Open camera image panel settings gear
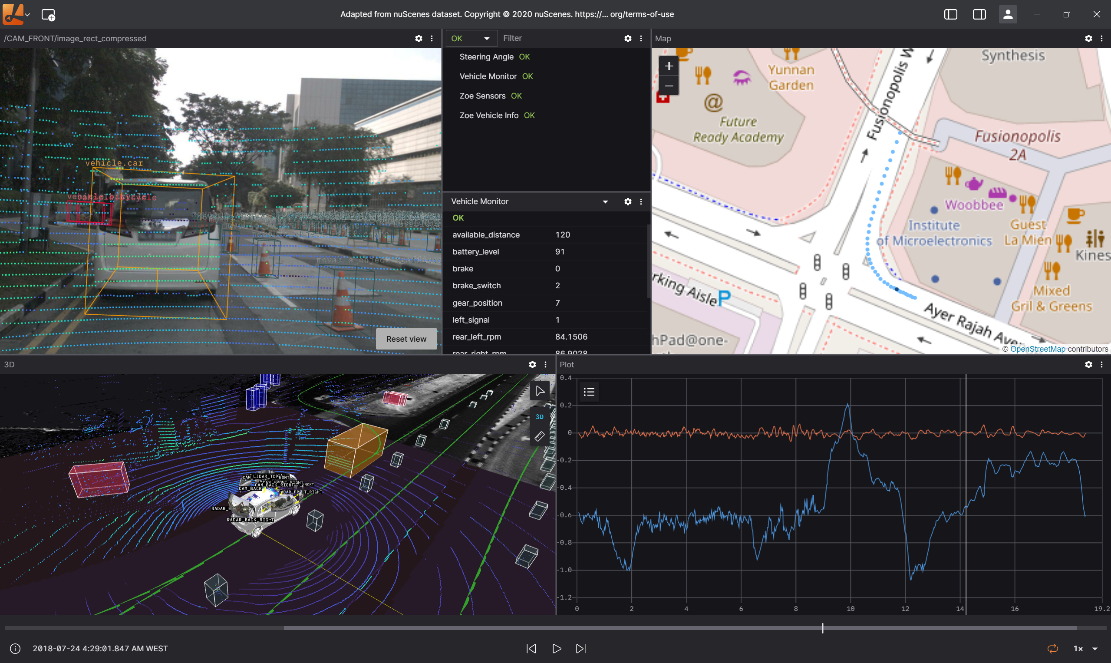 click(x=418, y=38)
